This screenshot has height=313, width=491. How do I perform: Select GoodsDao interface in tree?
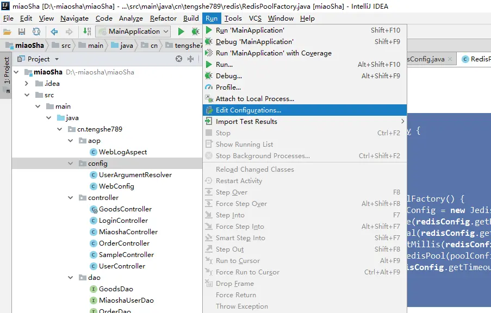[x=111, y=289]
